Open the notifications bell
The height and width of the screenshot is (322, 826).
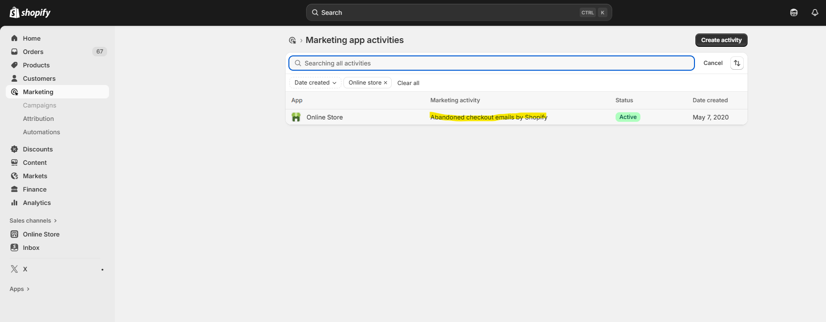pyautogui.click(x=815, y=12)
